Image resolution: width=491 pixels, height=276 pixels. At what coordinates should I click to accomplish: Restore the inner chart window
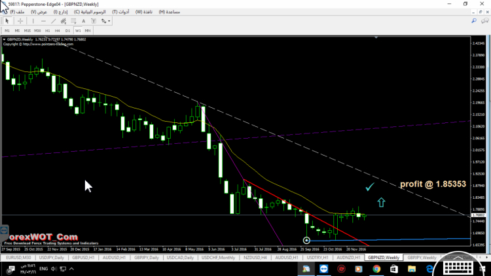click(481, 12)
